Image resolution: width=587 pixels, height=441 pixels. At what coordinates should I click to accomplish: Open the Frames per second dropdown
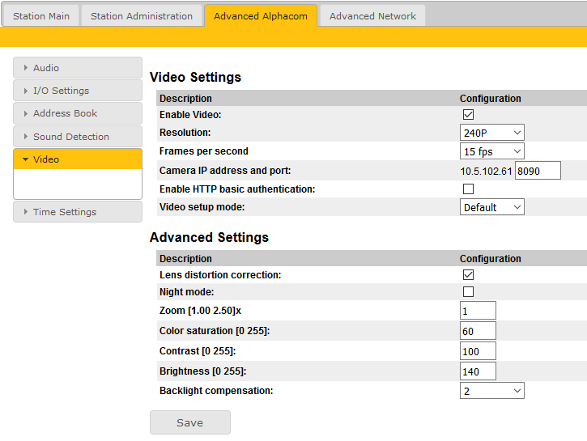(491, 151)
